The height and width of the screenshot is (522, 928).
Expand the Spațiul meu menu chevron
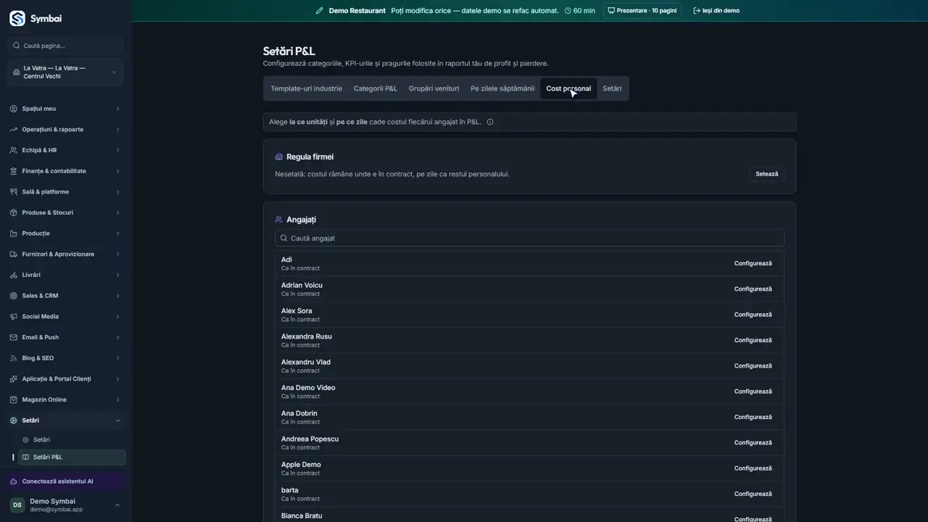click(117, 109)
